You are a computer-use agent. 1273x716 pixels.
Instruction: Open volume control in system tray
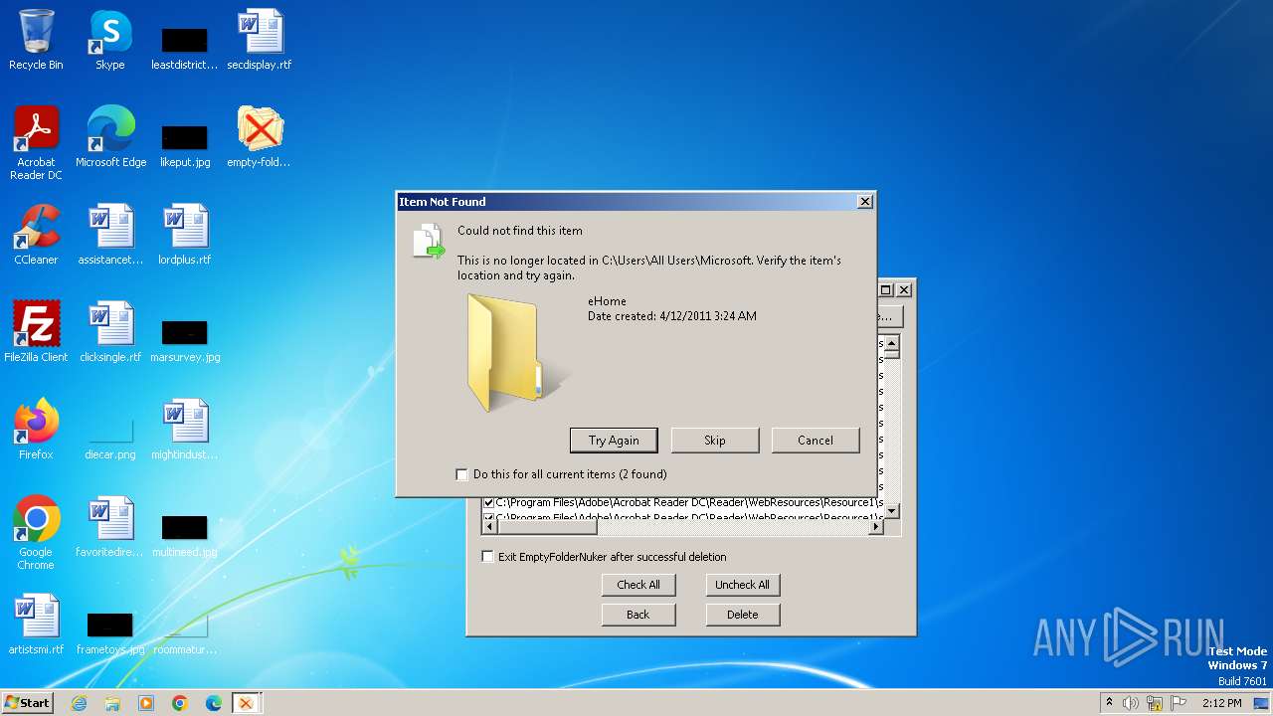point(1131,703)
